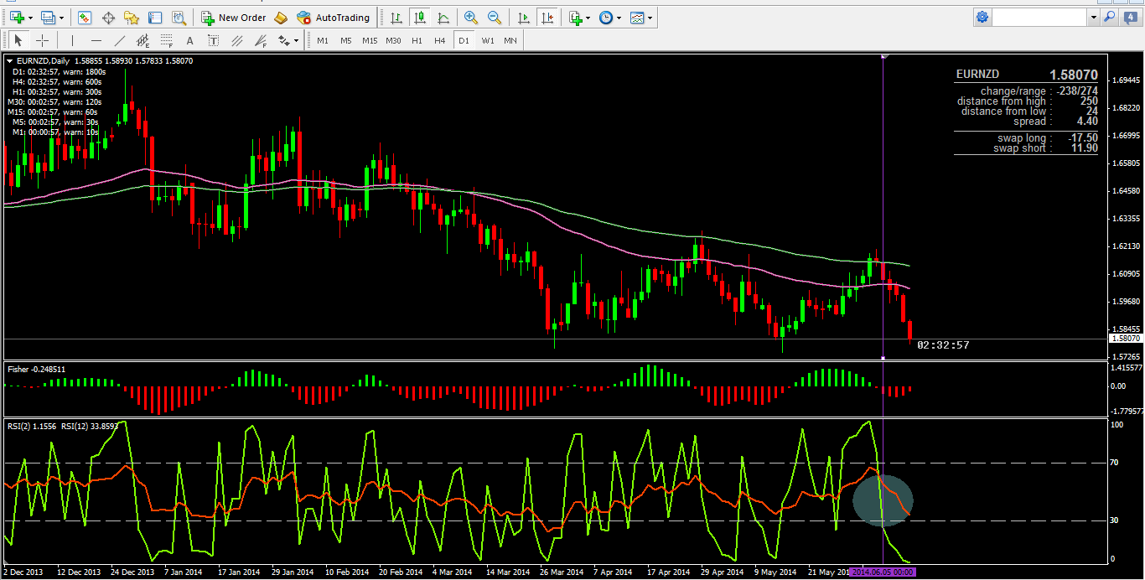Open the Navigator favorites folder icon
Screen dimensions: 1145x580
(132, 18)
